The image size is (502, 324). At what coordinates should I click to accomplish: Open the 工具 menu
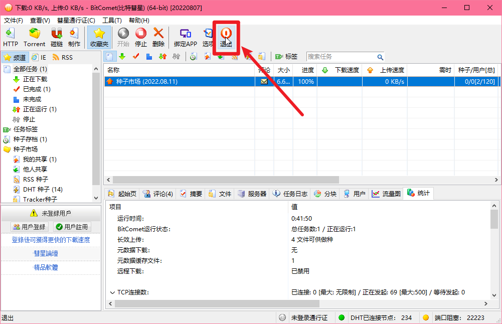click(111, 20)
